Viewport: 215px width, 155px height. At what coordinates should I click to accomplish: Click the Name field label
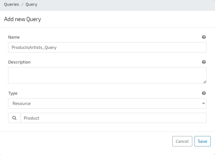point(14,37)
